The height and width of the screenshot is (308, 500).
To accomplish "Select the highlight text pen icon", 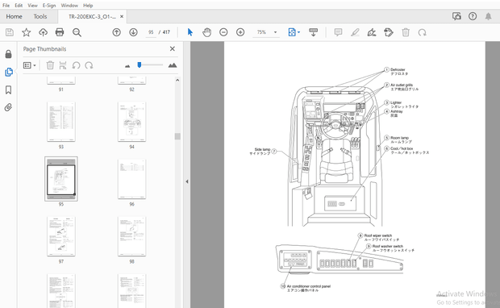I will [x=355, y=32].
